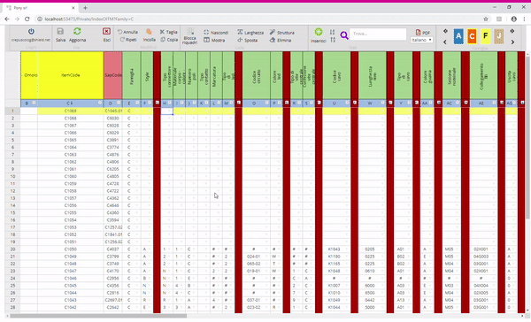The width and height of the screenshot is (531, 322).
Task: Open the browser profile icon
Action: [x=513, y=19]
